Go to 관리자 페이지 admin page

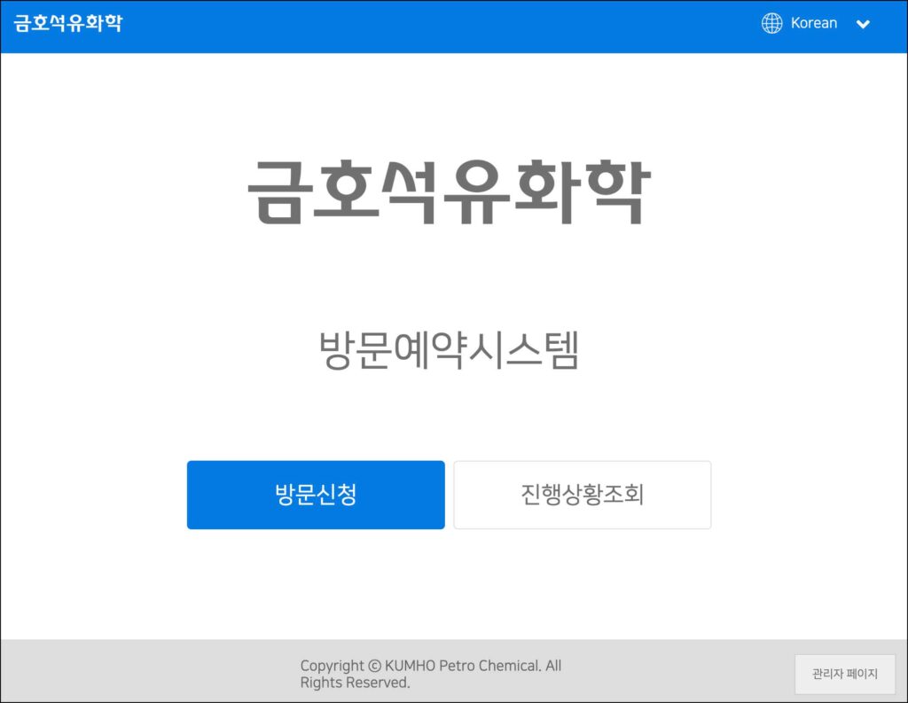click(845, 674)
